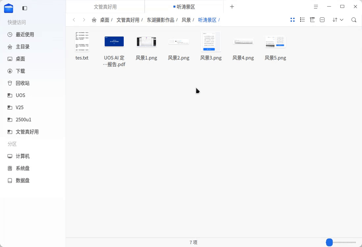Navigate to 文管真好用 in the breadcrumb
362x247 pixels.
point(128,20)
